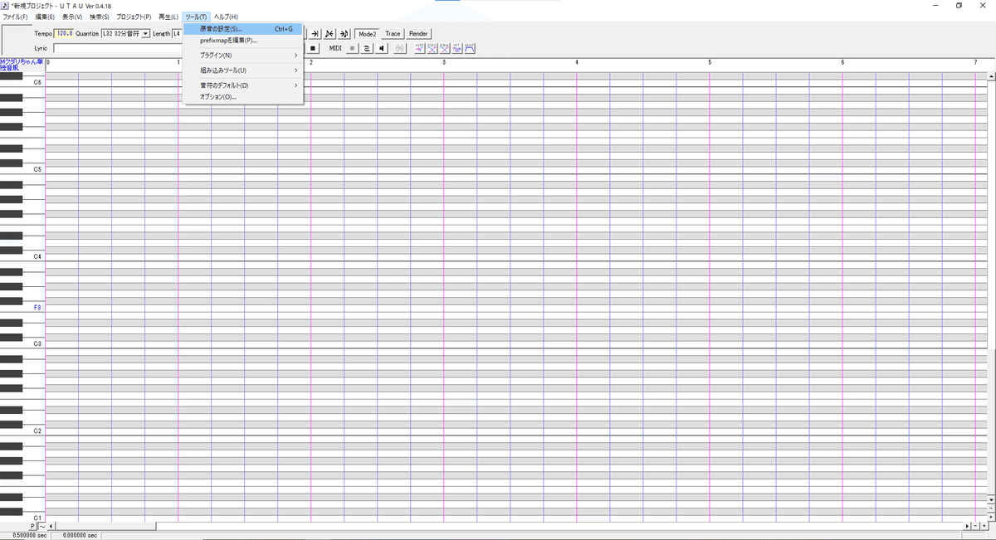Choose prefixmapを編集(P)... in Tools menu

pyautogui.click(x=243, y=40)
